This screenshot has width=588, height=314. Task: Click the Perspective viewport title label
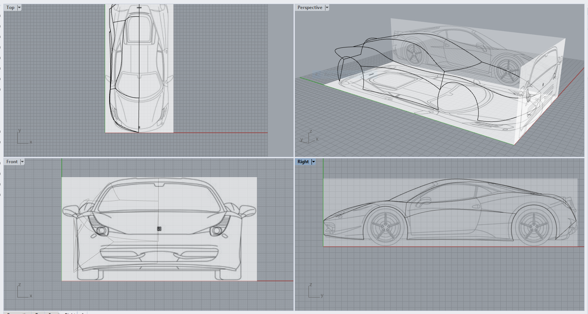(x=310, y=7)
